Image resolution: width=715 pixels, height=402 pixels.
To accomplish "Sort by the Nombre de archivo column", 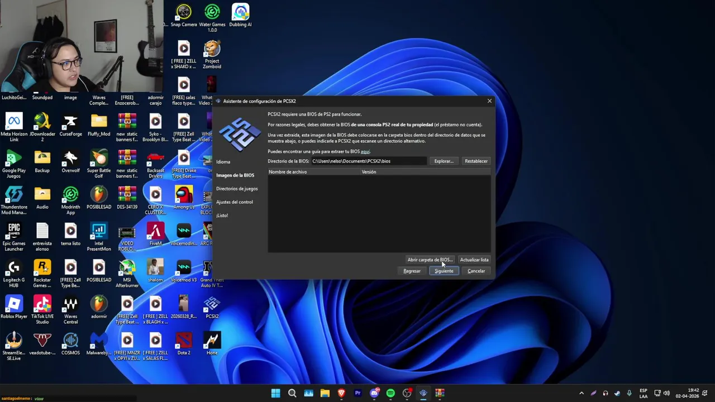I will [x=314, y=172].
